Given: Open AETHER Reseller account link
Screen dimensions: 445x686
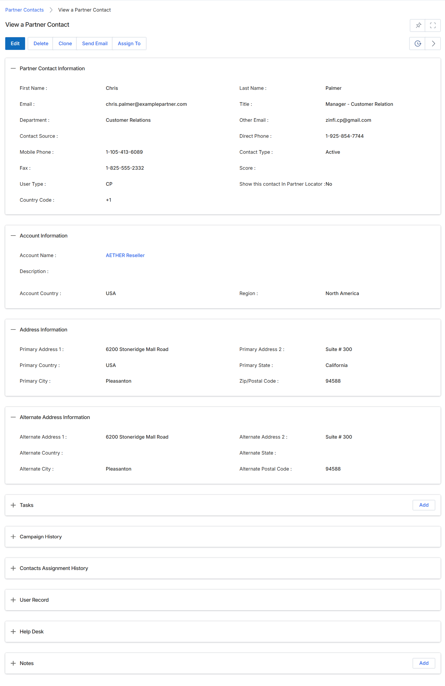Looking at the screenshot, I should 125,255.
